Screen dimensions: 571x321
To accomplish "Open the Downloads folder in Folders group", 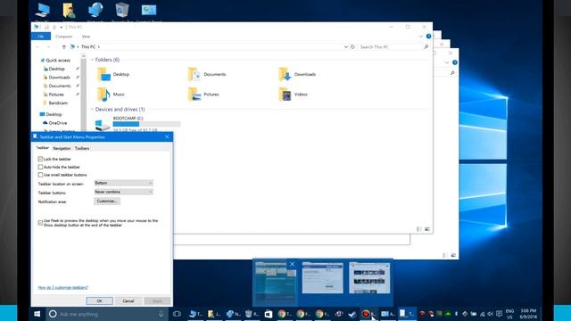I will pyautogui.click(x=297, y=74).
